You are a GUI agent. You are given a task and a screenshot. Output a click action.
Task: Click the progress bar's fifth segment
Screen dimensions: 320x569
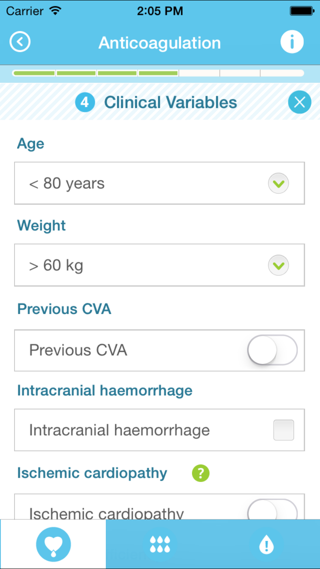coord(199,73)
